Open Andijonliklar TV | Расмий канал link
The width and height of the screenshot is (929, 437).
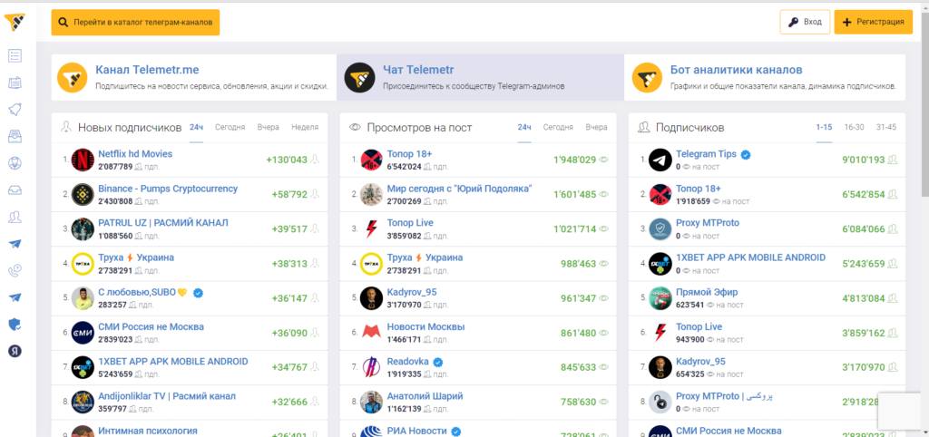[x=167, y=396]
